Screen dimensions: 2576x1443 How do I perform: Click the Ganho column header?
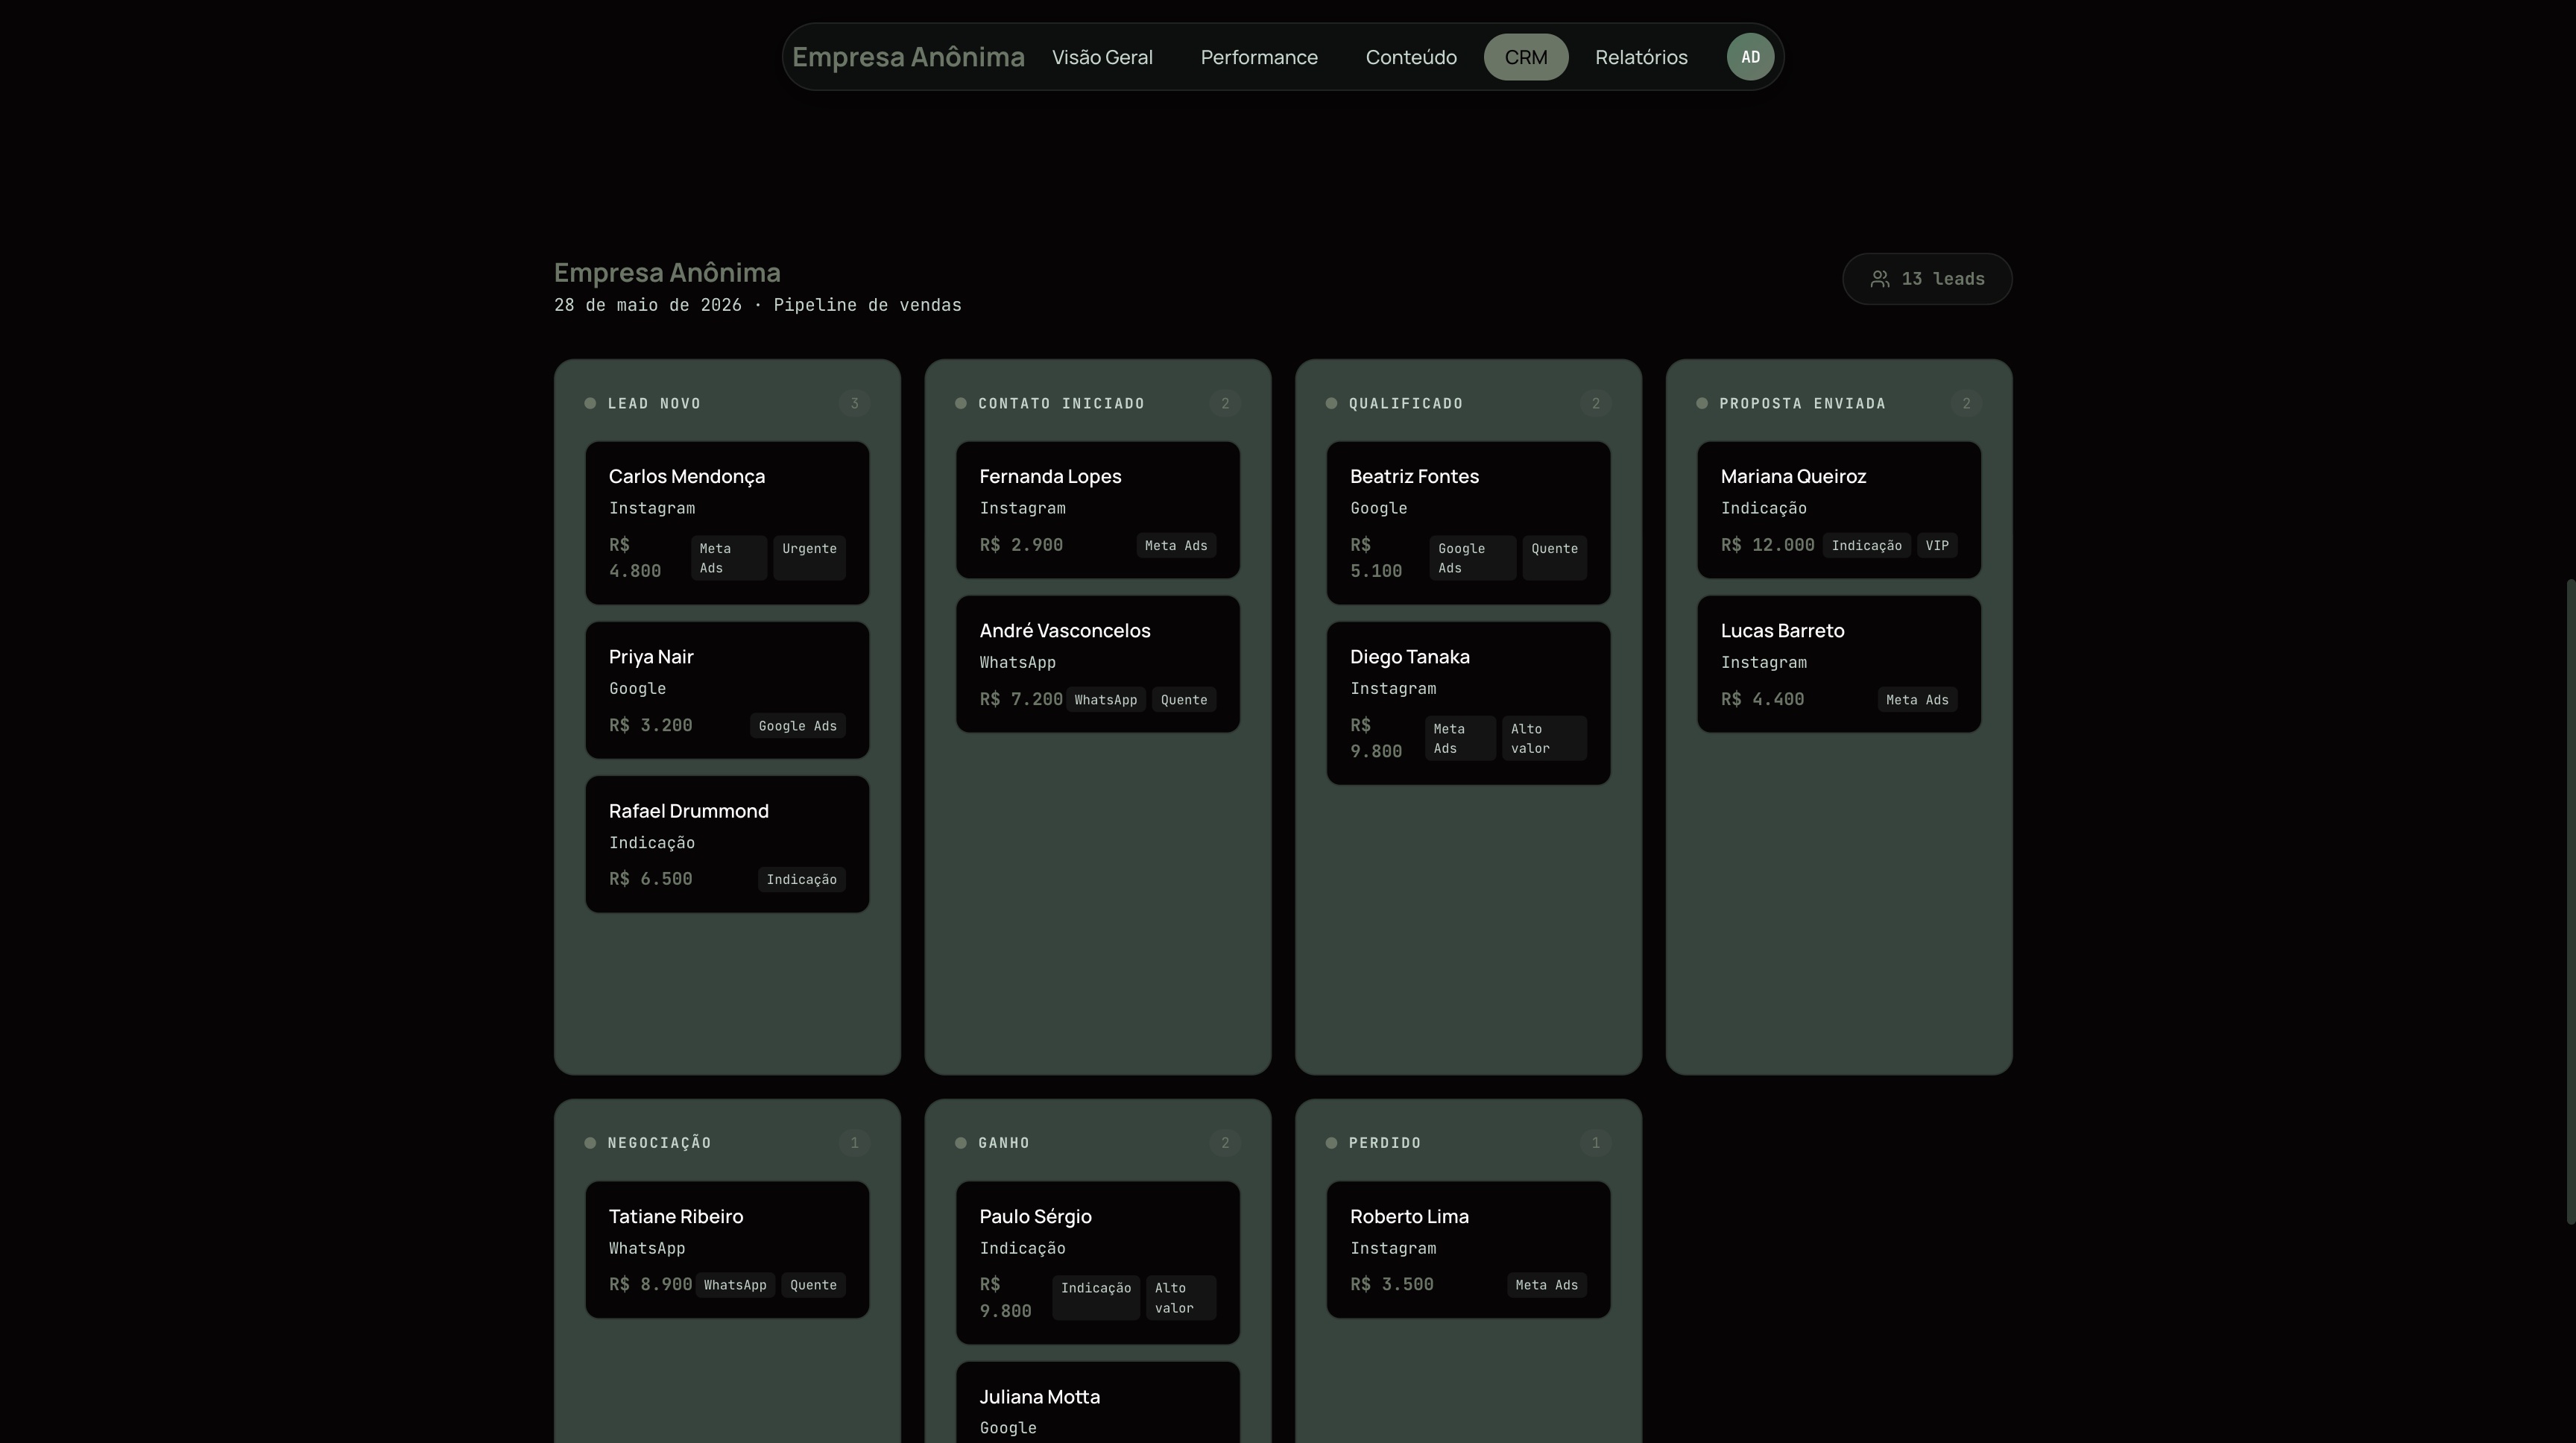(1003, 1143)
